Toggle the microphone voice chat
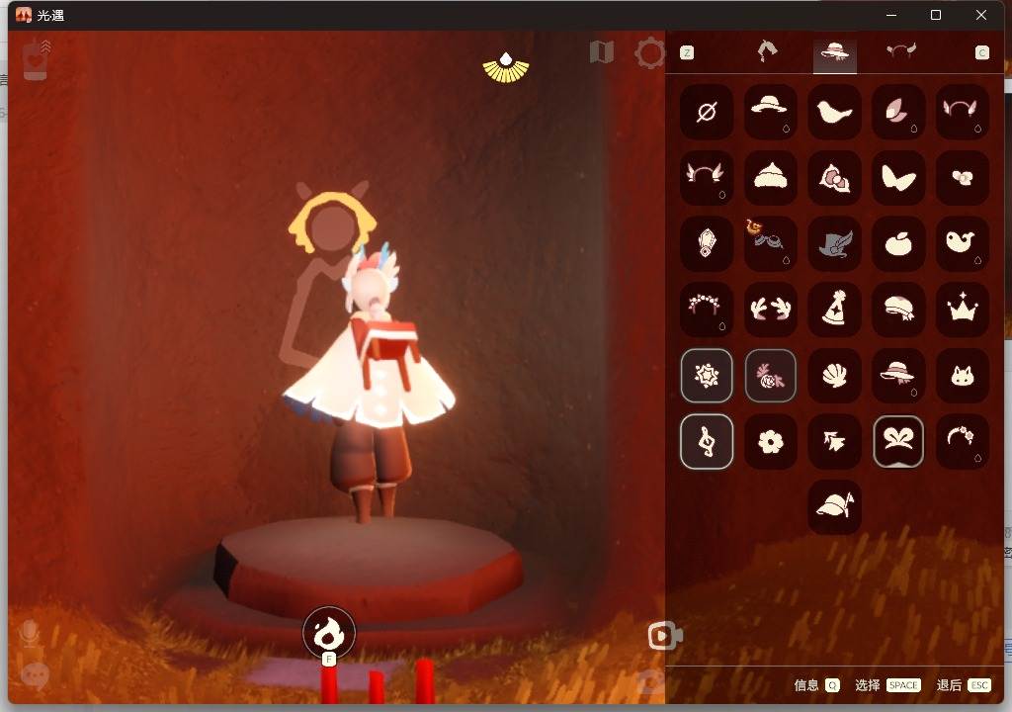The height and width of the screenshot is (712, 1012). click(x=29, y=634)
